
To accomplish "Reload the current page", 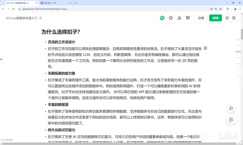I will (13, 9).
